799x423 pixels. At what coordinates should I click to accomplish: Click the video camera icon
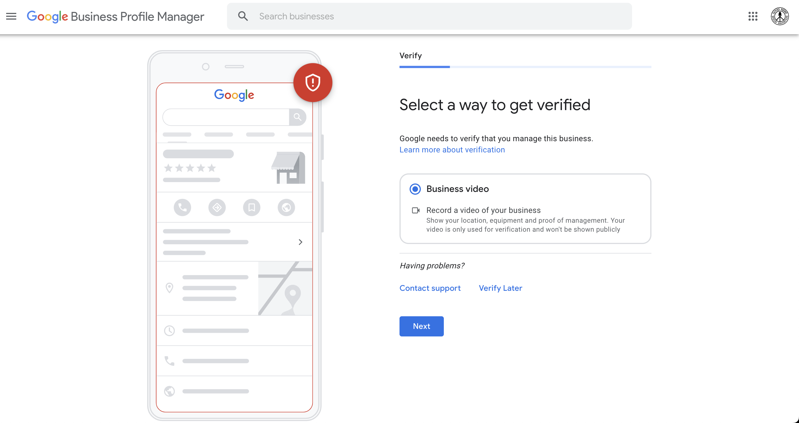click(415, 211)
